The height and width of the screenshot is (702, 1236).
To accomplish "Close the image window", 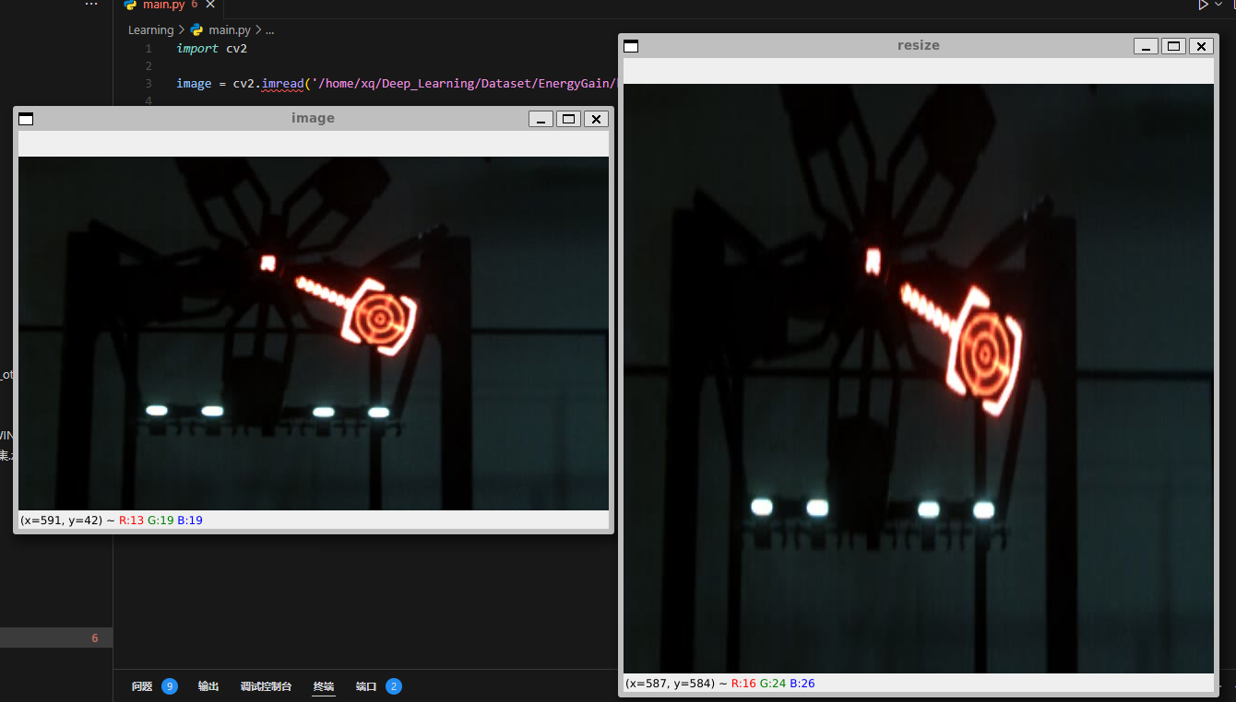I will [597, 119].
